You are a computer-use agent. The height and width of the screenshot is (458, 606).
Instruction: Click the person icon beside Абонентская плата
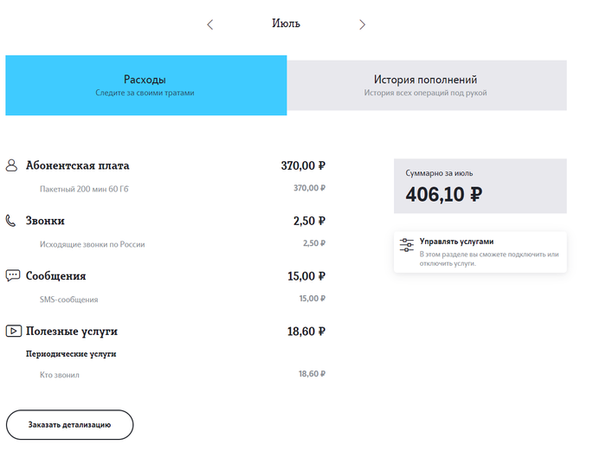point(12,165)
